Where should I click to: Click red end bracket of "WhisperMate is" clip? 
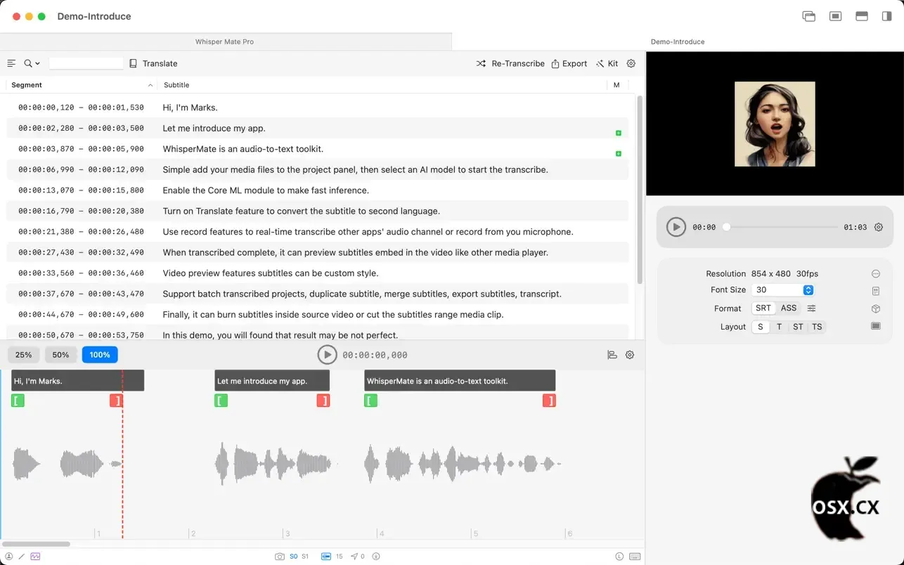pos(549,401)
